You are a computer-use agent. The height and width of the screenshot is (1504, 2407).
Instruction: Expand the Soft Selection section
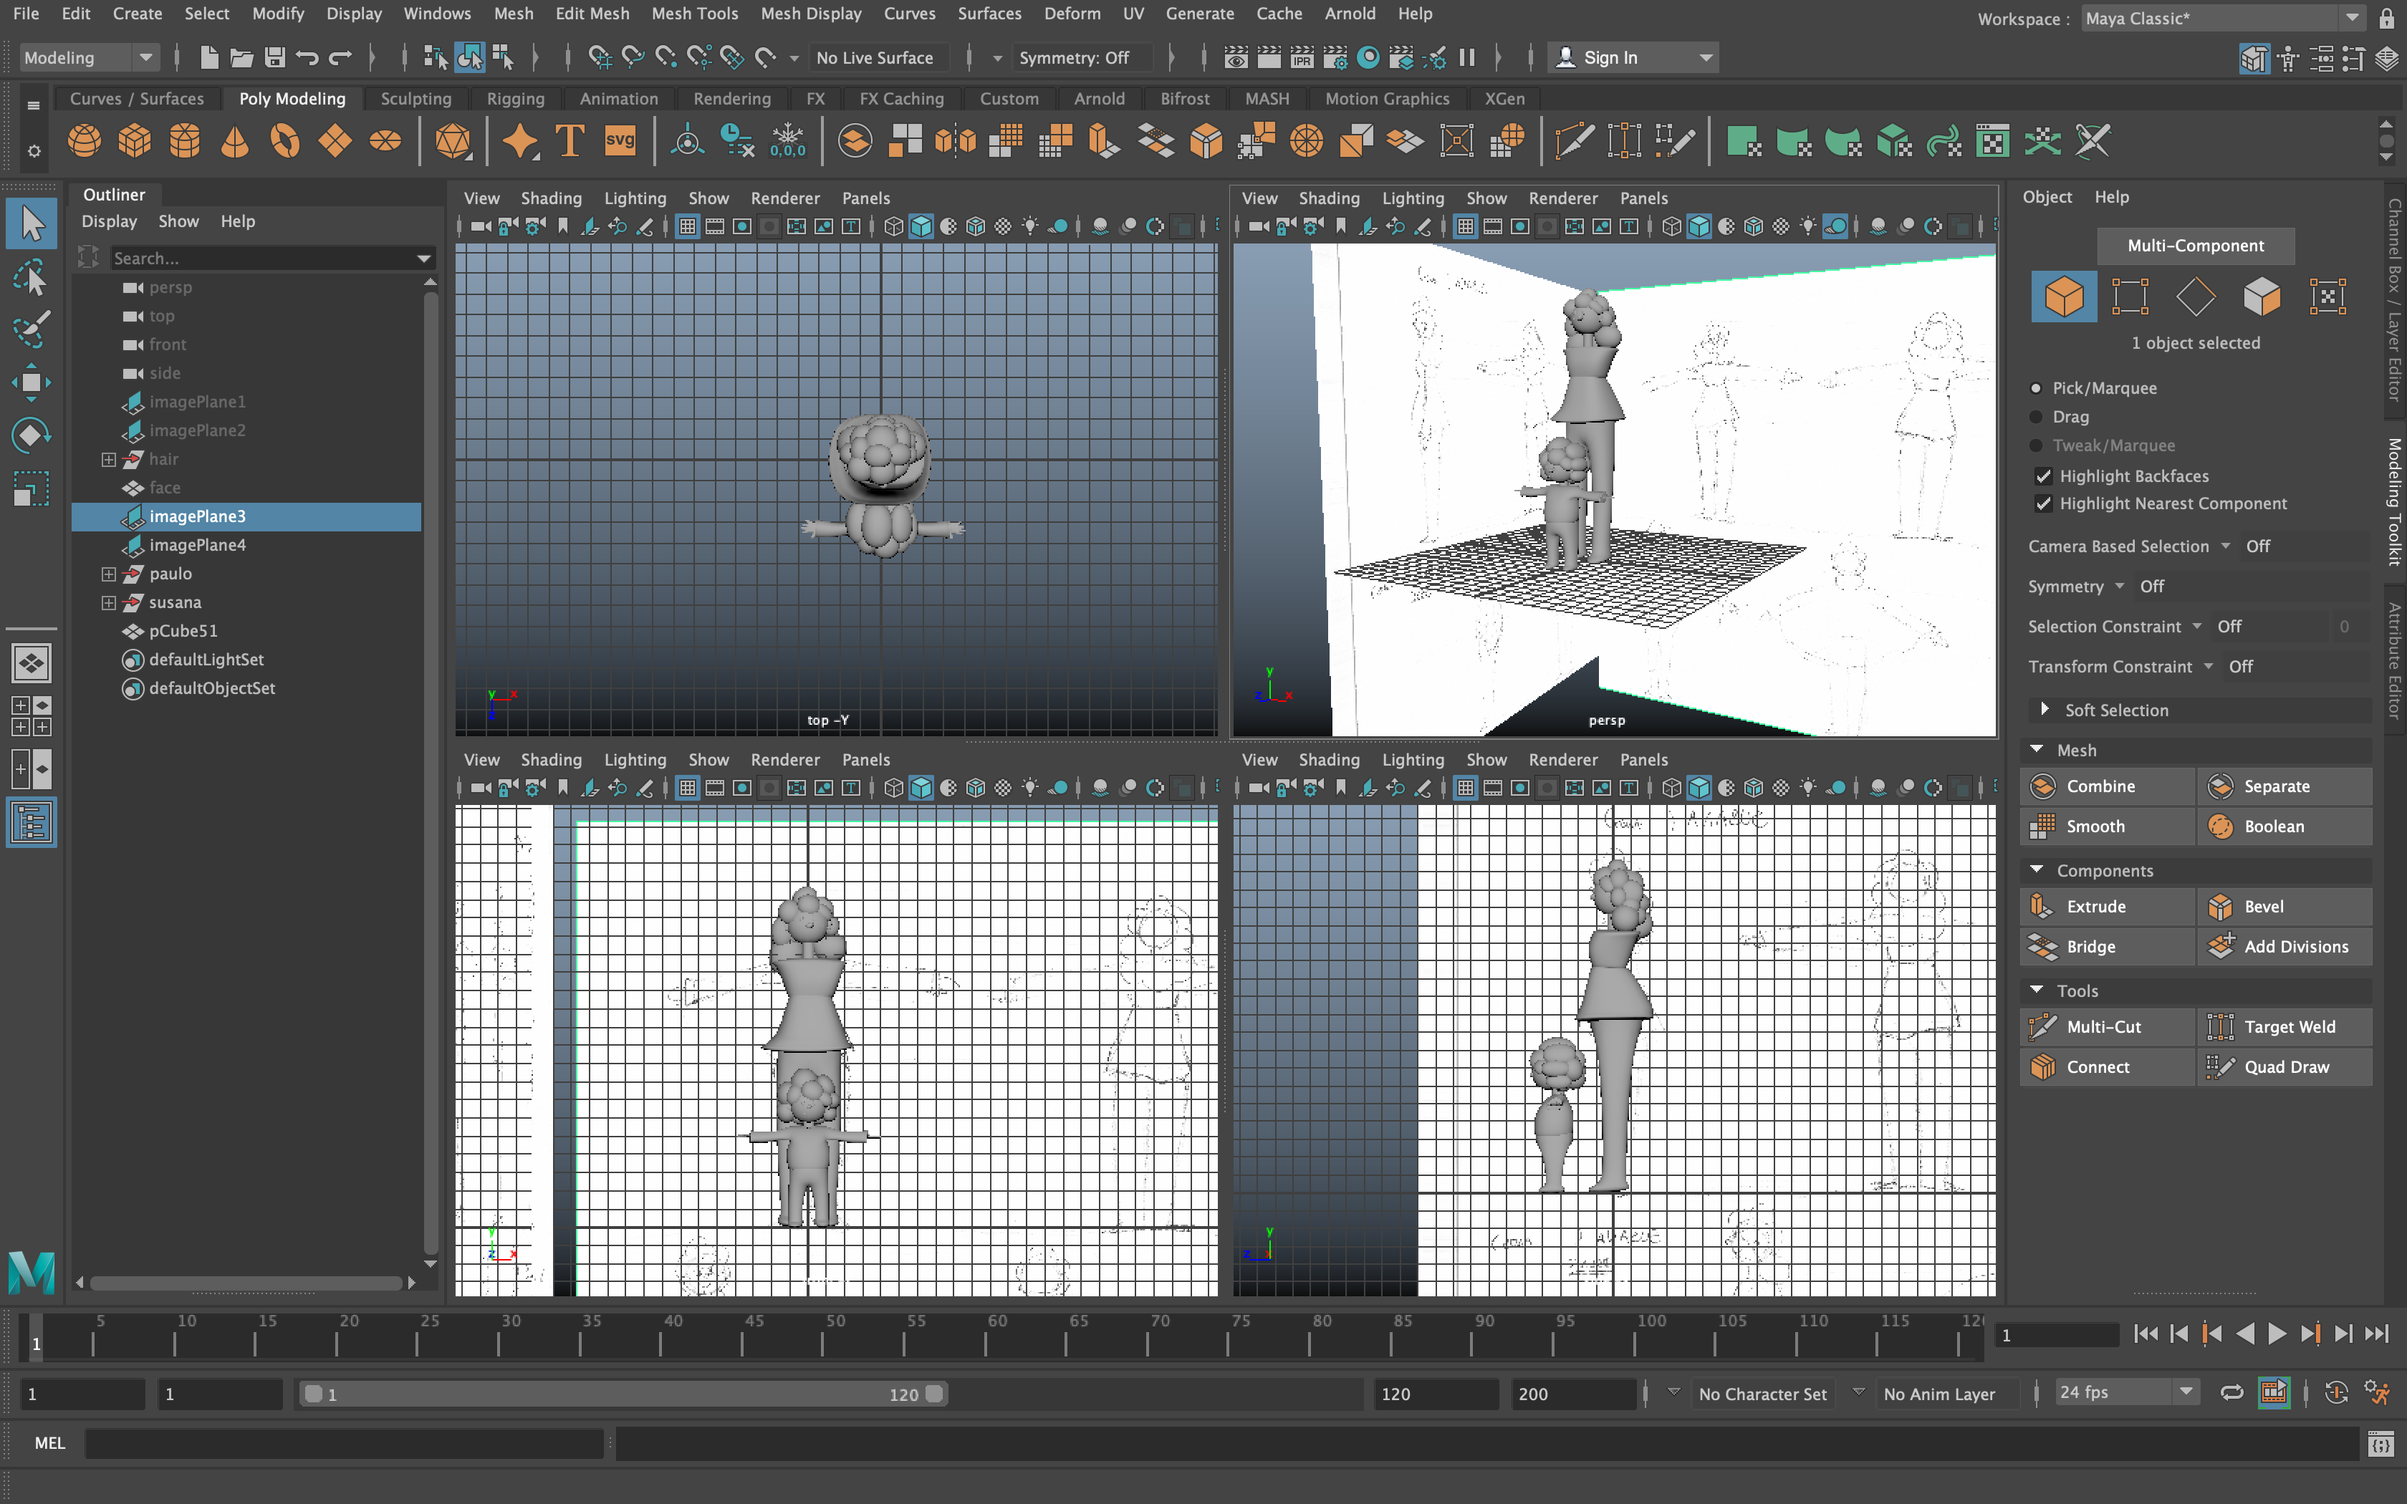tap(2045, 709)
